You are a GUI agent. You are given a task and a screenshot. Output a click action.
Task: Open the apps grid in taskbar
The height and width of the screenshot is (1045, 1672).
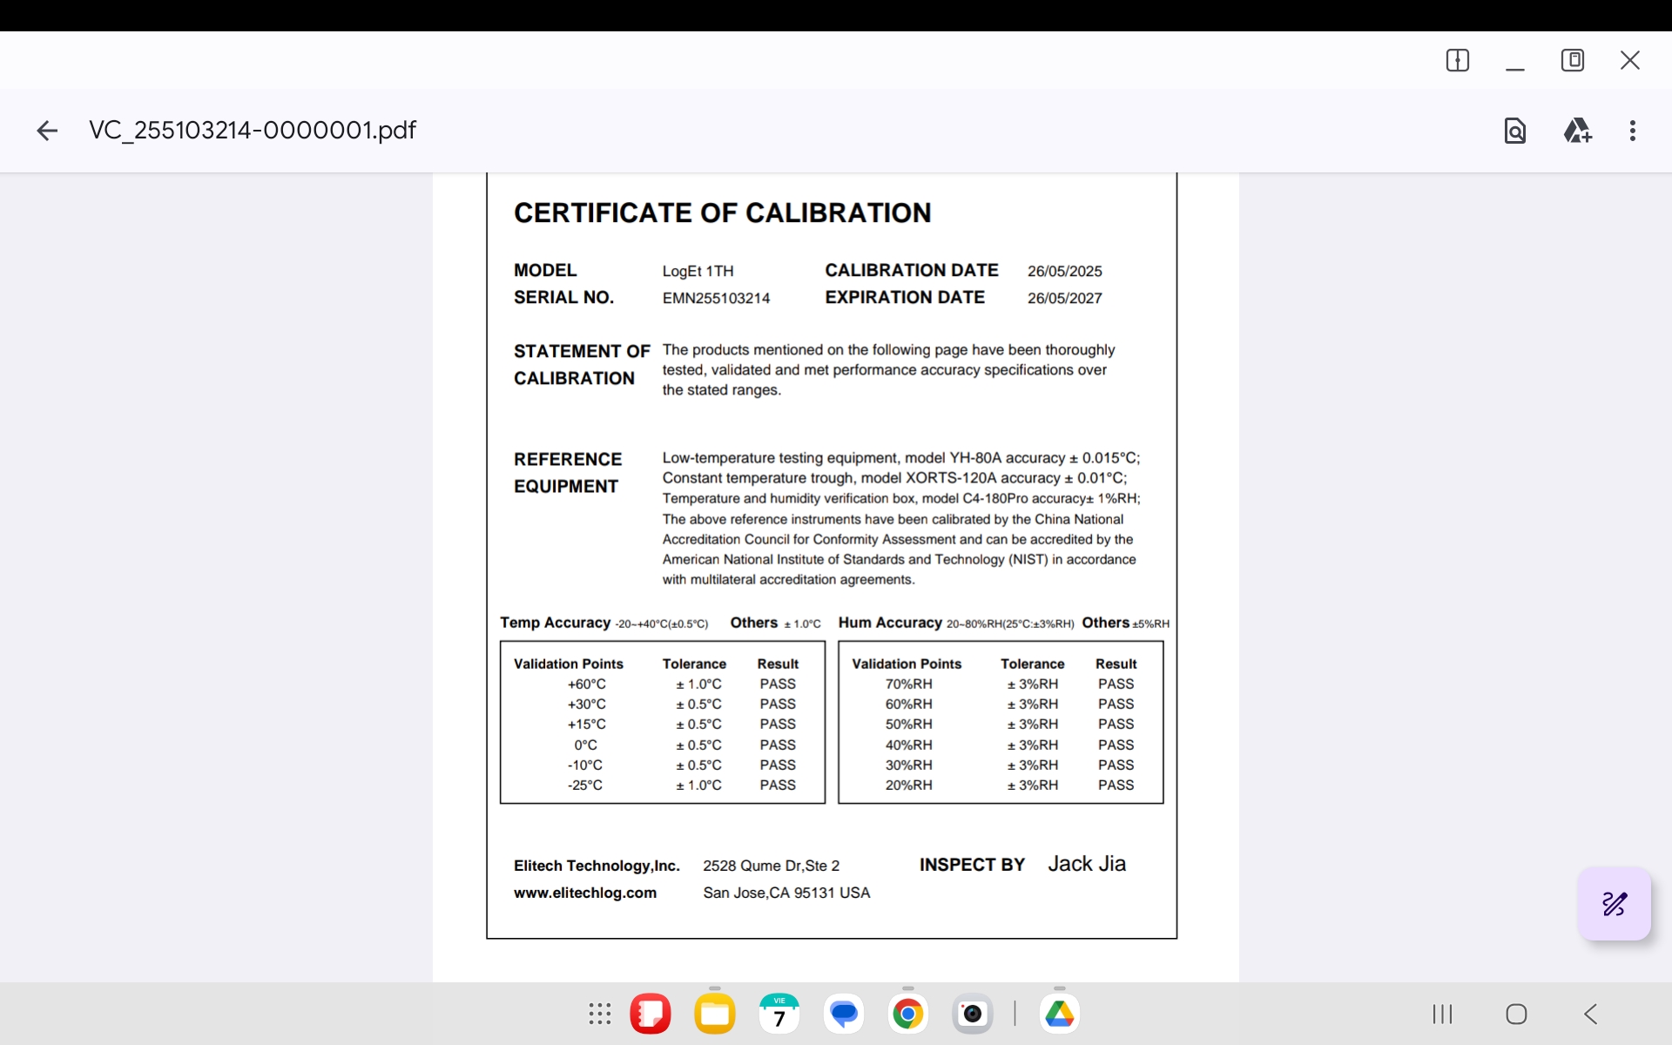click(x=600, y=1014)
